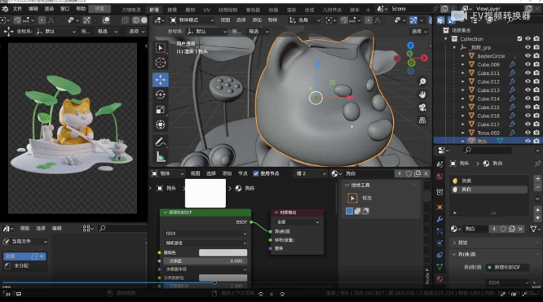This screenshot has width=543, height=302.
Task: Click the viewport zoom magnifier icon
Action: (422, 81)
